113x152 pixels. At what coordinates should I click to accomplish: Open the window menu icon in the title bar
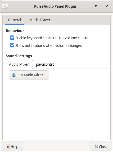click(x=5, y=6)
